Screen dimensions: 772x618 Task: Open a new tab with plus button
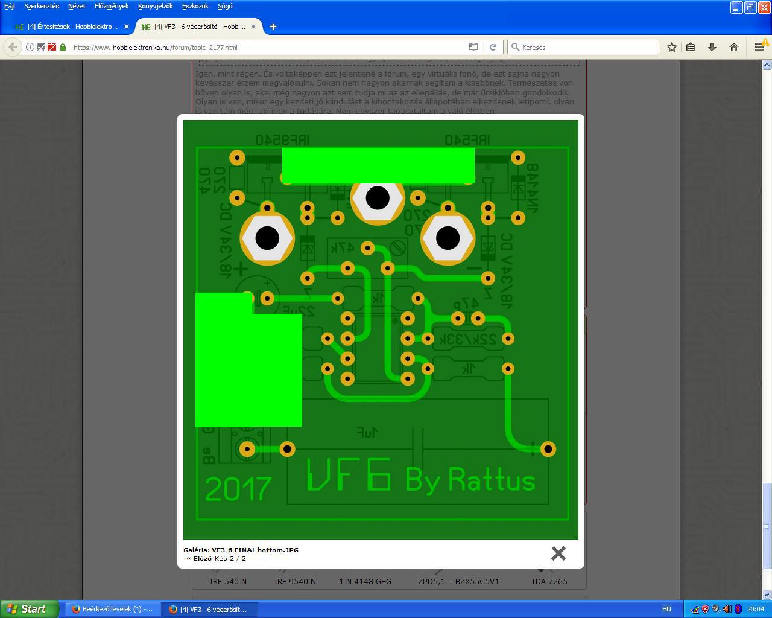(x=273, y=27)
